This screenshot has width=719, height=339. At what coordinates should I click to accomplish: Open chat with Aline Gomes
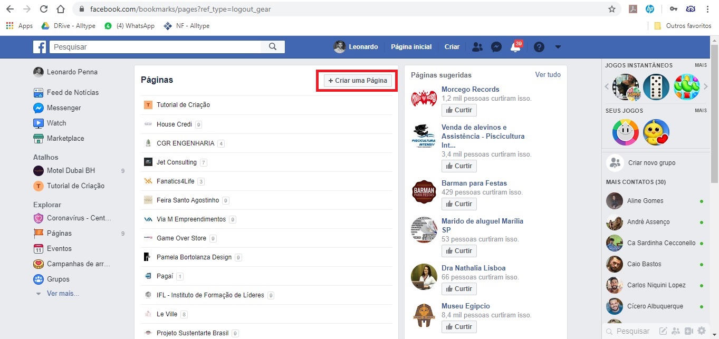(x=656, y=201)
